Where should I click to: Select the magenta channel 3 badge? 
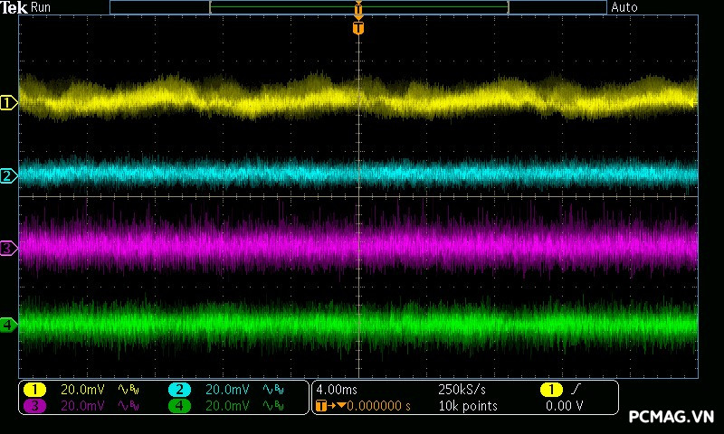pos(34,406)
